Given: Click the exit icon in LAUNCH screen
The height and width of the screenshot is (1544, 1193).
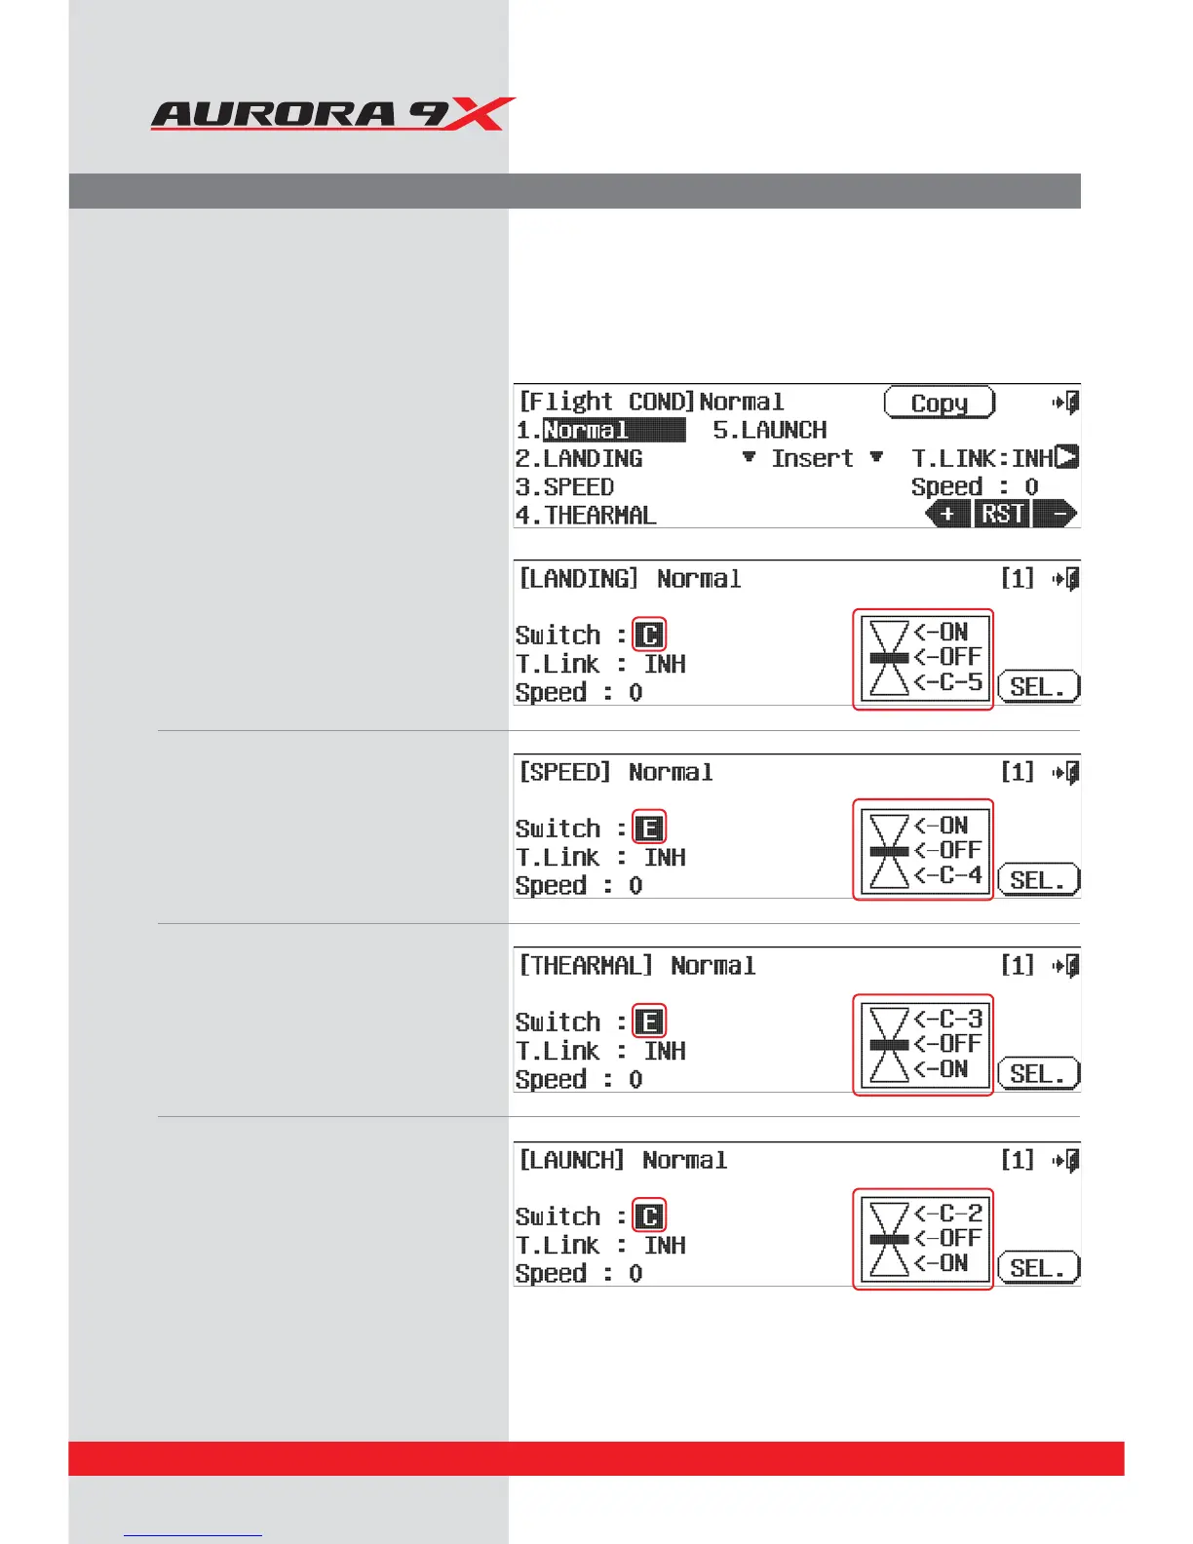Looking at the screenshot, I should click(1066, 1161).
